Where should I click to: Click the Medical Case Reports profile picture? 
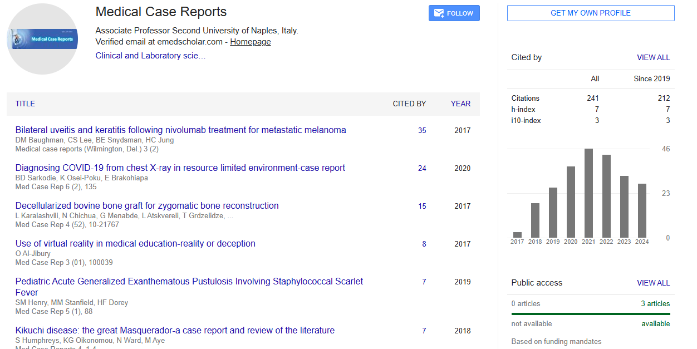coord(42,39)
